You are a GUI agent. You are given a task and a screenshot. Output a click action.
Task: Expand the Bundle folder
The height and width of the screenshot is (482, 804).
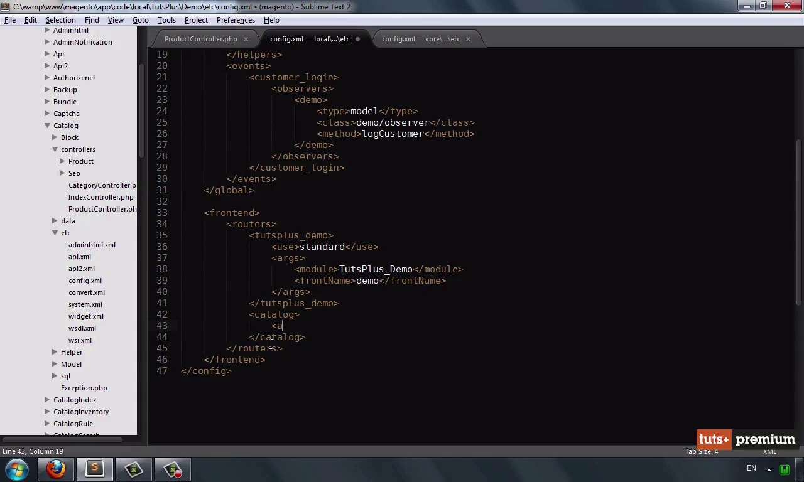(47, 102)
